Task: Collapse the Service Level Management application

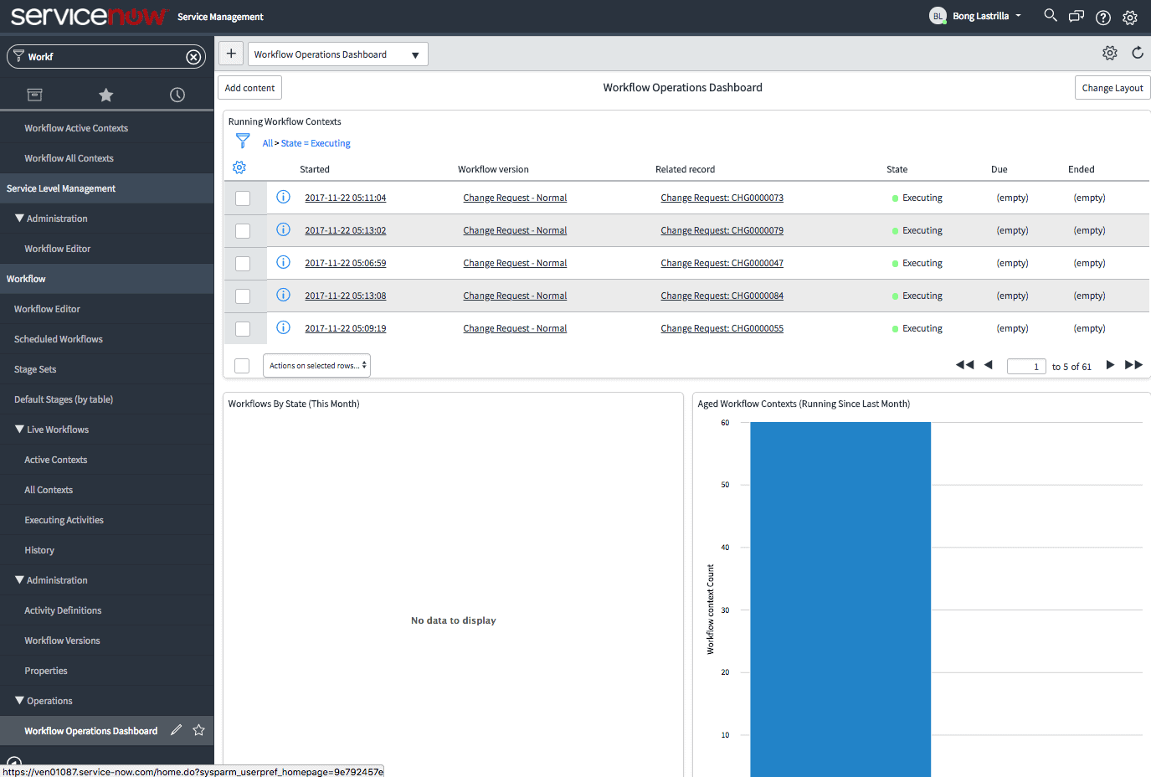Action: [106, 188]
